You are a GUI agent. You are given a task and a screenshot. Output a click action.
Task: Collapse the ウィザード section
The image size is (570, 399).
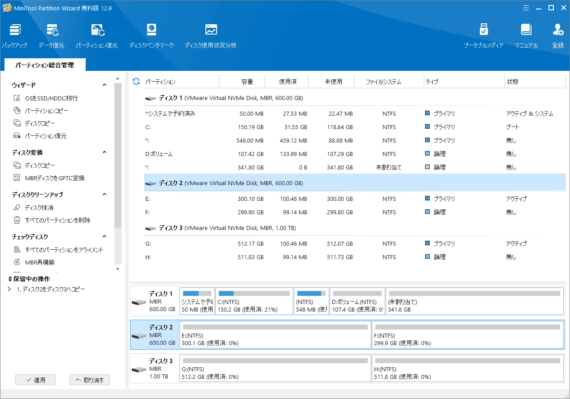[x=104, y=85]
